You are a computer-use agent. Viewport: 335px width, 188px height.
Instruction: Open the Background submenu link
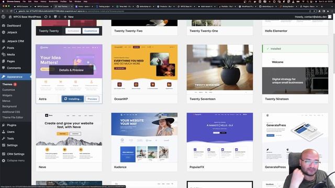tap(9, 106)
